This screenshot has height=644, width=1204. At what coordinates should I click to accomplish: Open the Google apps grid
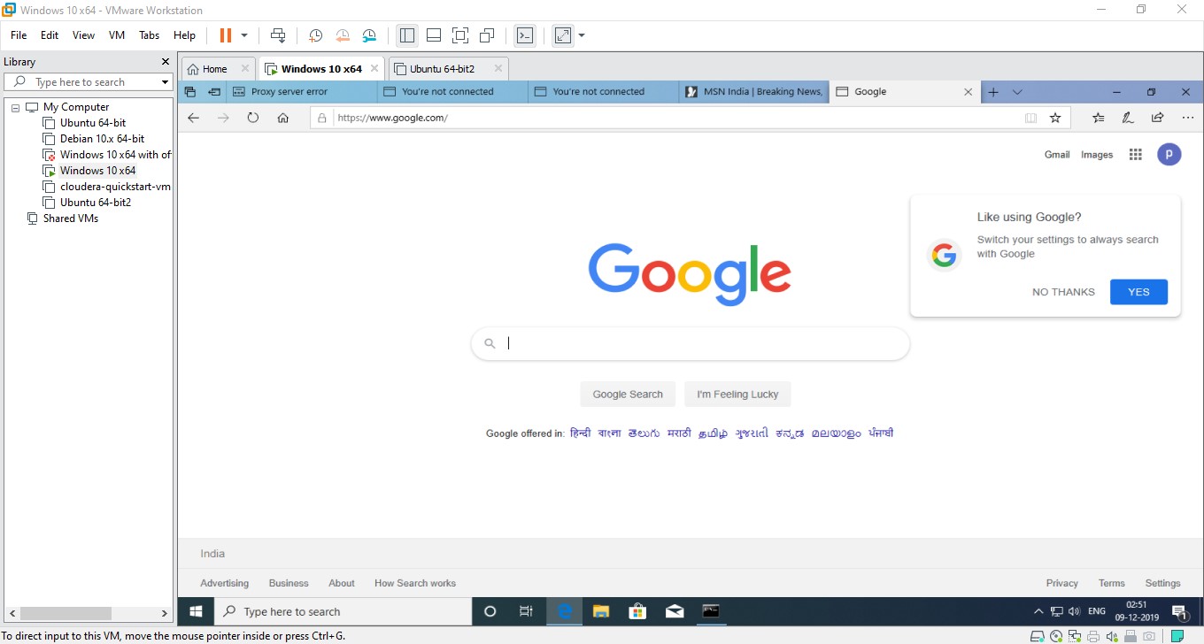click(1136, 154)
